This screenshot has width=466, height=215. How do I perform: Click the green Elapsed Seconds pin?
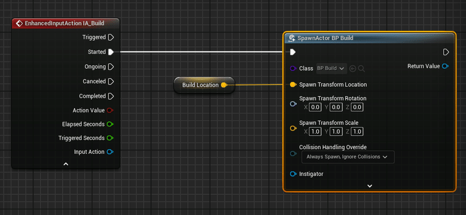coord(110,124)
